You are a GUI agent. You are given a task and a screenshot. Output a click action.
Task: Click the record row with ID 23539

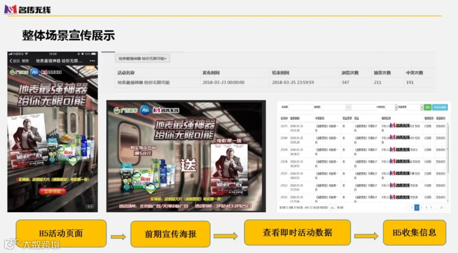pyautogui.click(x=362, y=152)
